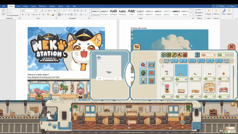Increase font size with the Grow Font button
The width and height of the screenshot is (238, 134).
click(43, 11)
